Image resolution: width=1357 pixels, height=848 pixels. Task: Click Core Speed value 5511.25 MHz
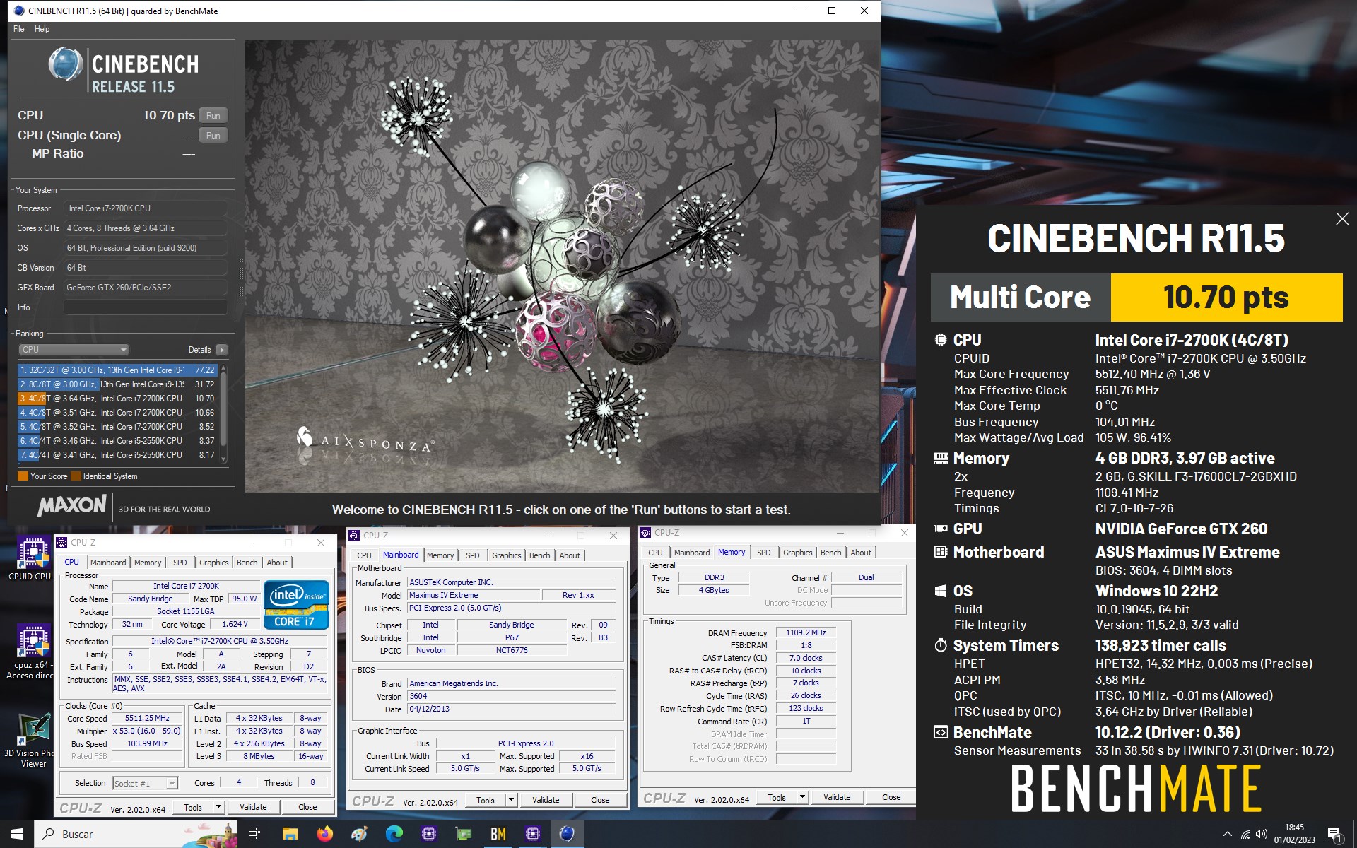pyautogui.click(x=147, y=718)
